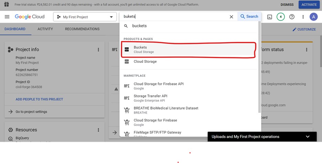Open notifications badge showing 4
322x163 pixels.
coord(280,17)
